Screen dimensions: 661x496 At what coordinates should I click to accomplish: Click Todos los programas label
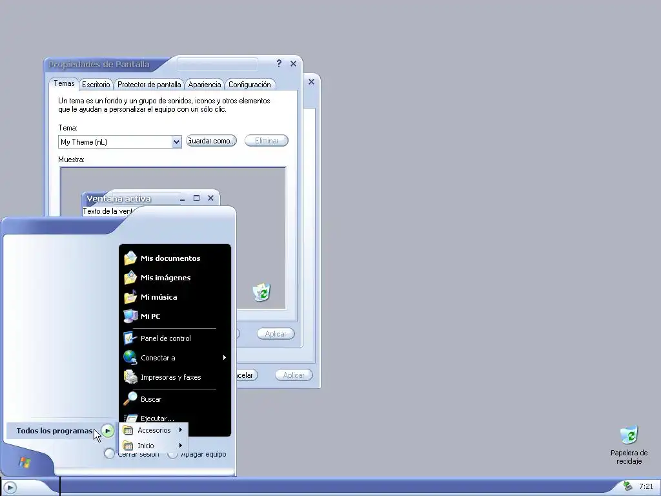point(54,431)
